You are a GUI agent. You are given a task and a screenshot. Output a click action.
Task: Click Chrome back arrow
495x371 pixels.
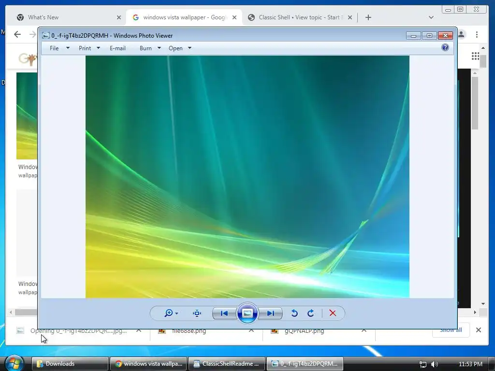coord(17,34)
